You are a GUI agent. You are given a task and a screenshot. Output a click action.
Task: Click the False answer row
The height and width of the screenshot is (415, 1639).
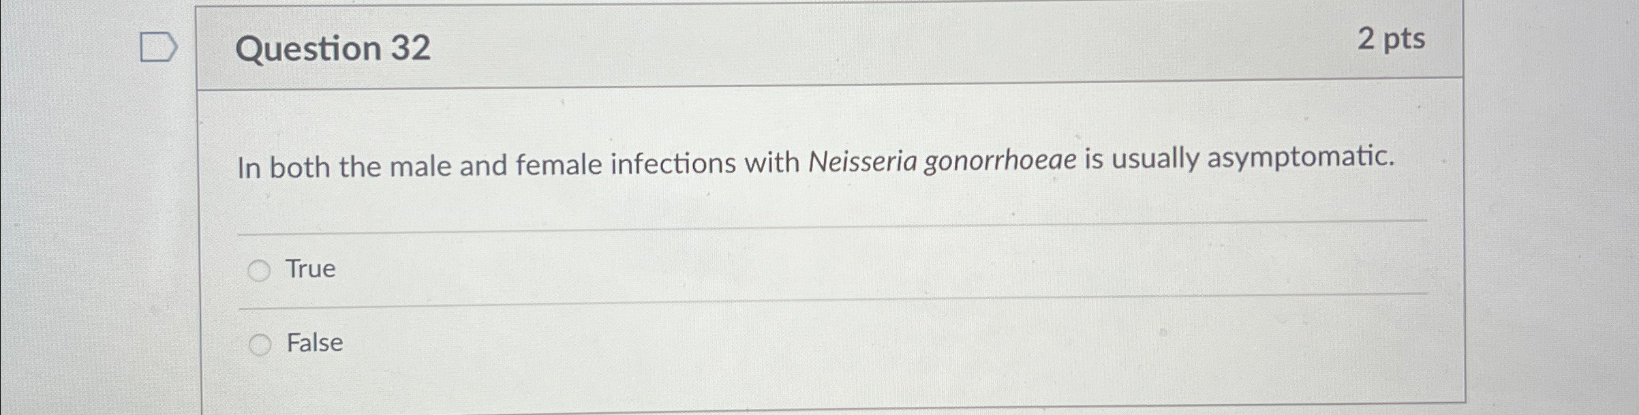(477, 343)
